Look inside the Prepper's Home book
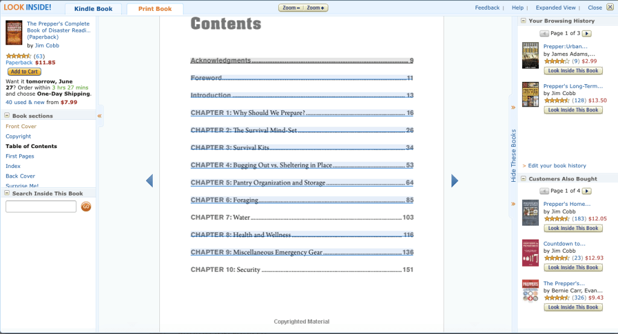 pos(573,228)
